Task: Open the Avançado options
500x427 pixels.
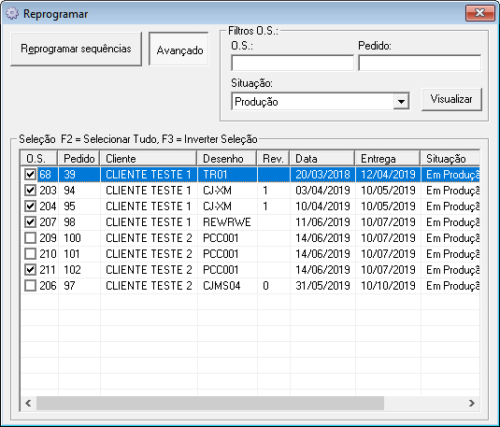Action: point(179,49)
